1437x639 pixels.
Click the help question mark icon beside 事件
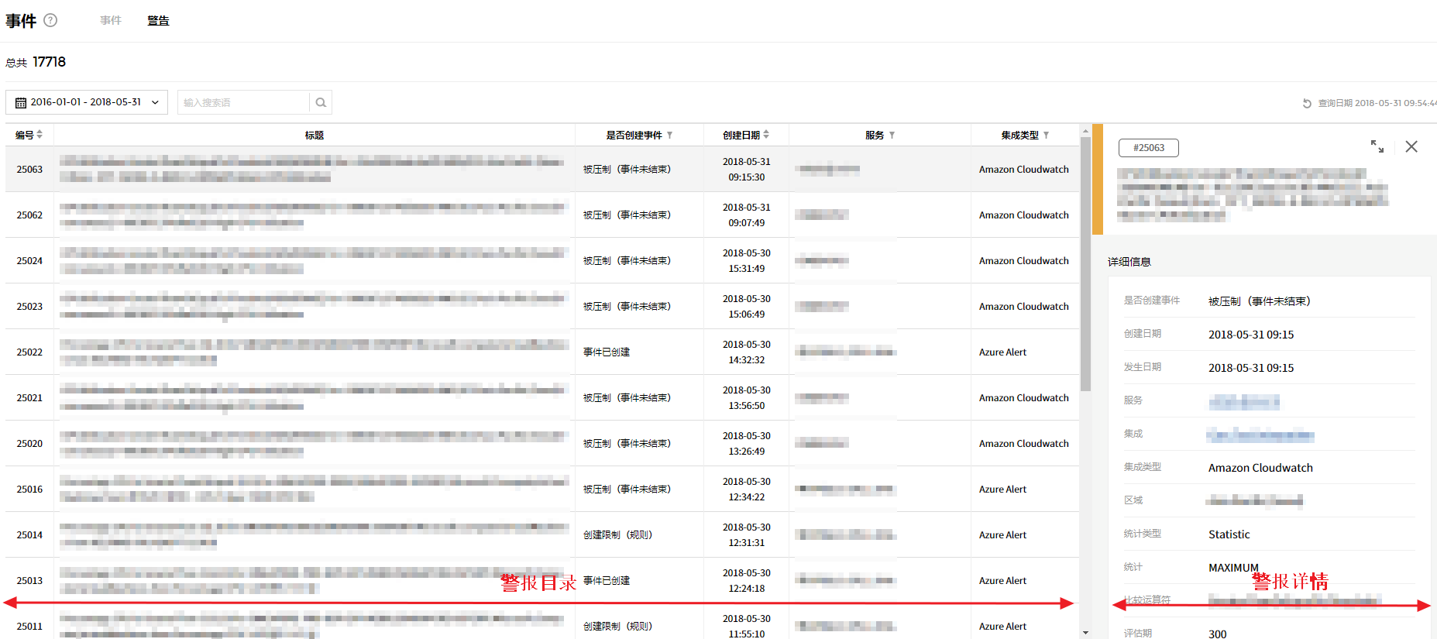[x=50, y=20]
